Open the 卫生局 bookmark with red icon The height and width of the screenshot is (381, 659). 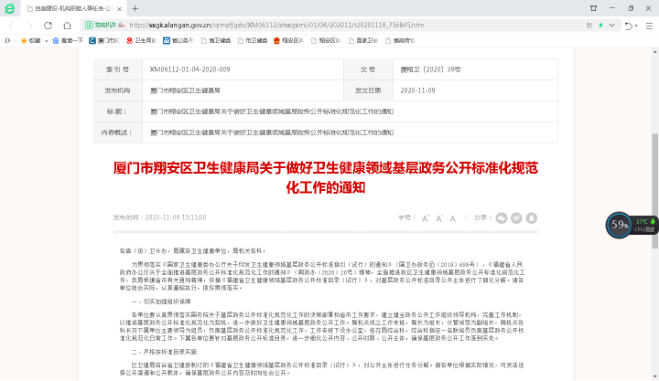point(141,41)
